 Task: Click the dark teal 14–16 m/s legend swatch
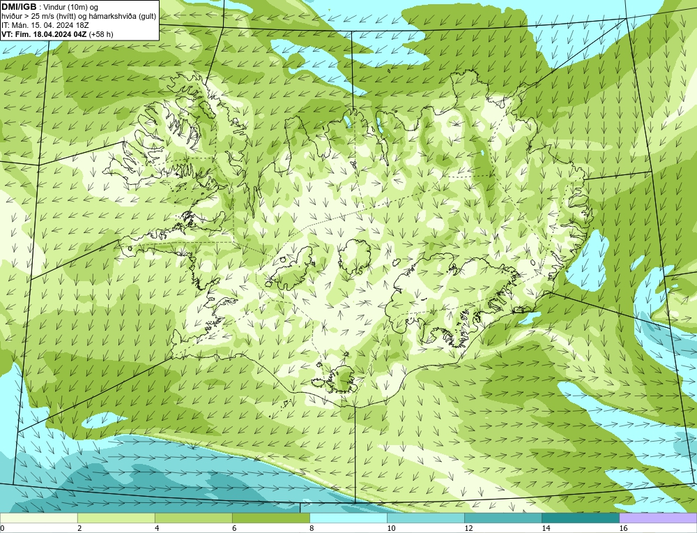coord(580,518)
